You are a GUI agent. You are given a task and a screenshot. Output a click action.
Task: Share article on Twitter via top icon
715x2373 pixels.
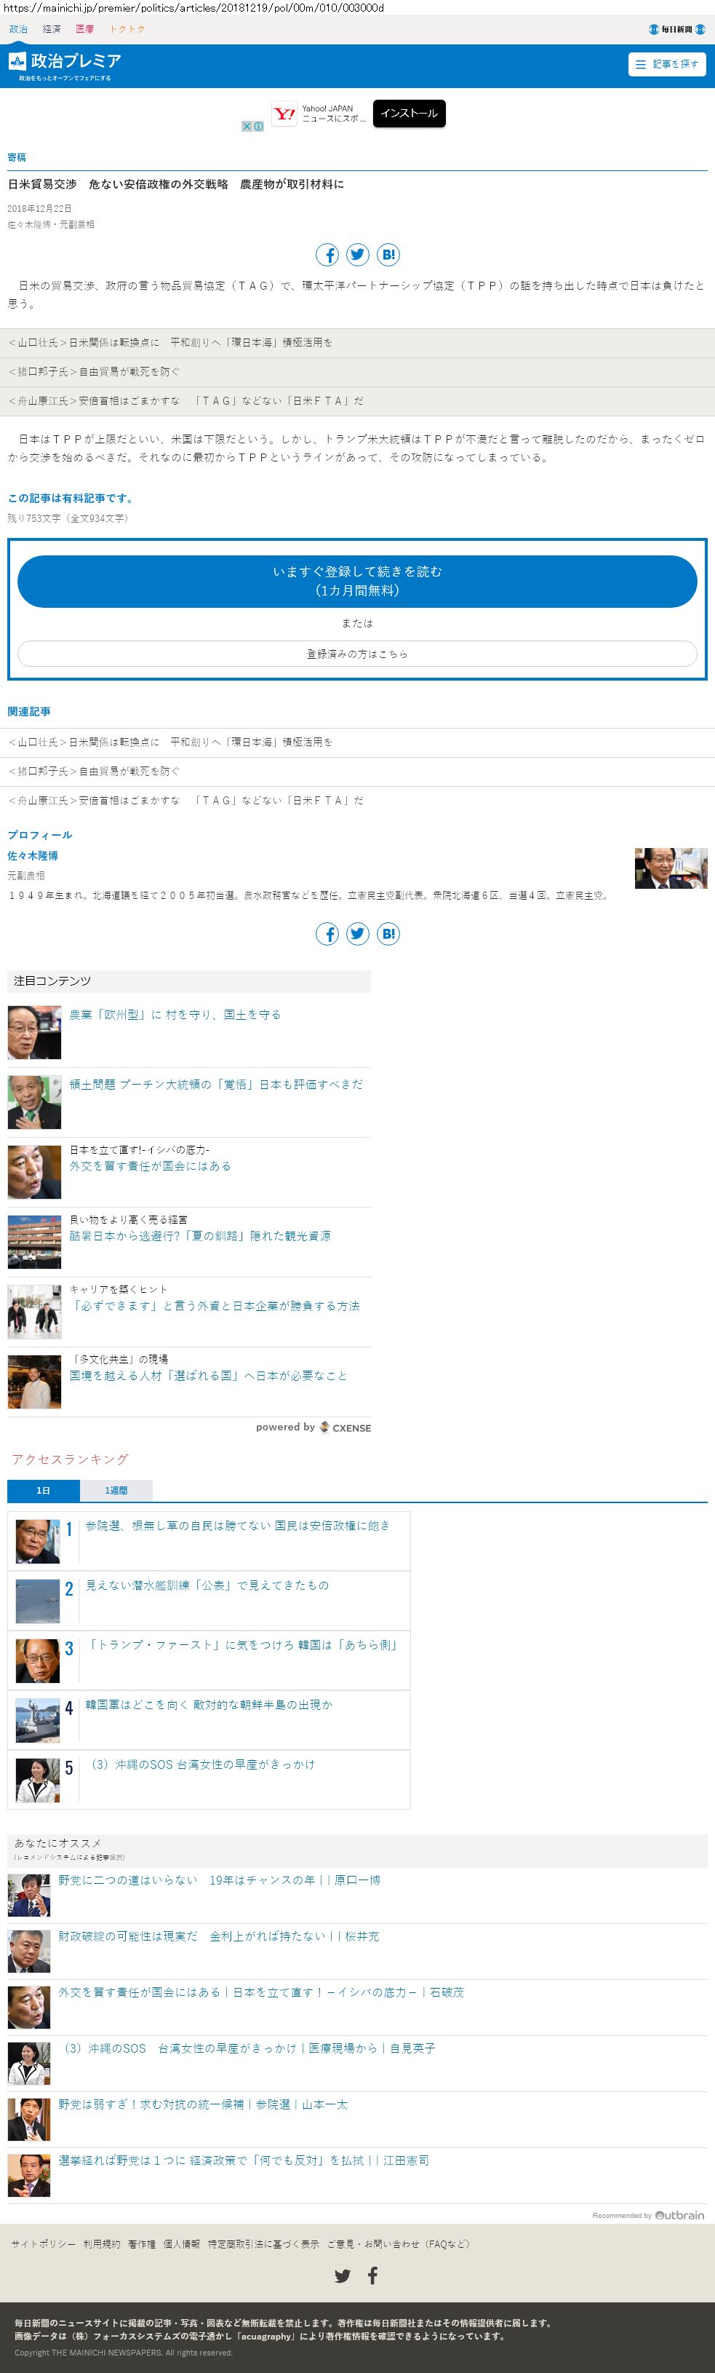(358, 255)
